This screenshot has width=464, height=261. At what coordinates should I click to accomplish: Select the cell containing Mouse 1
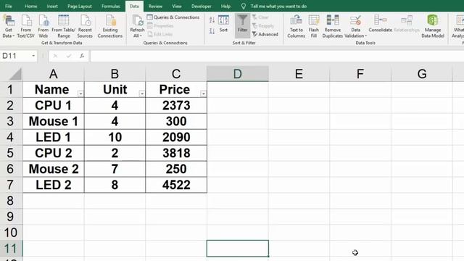tap(54, 121)
